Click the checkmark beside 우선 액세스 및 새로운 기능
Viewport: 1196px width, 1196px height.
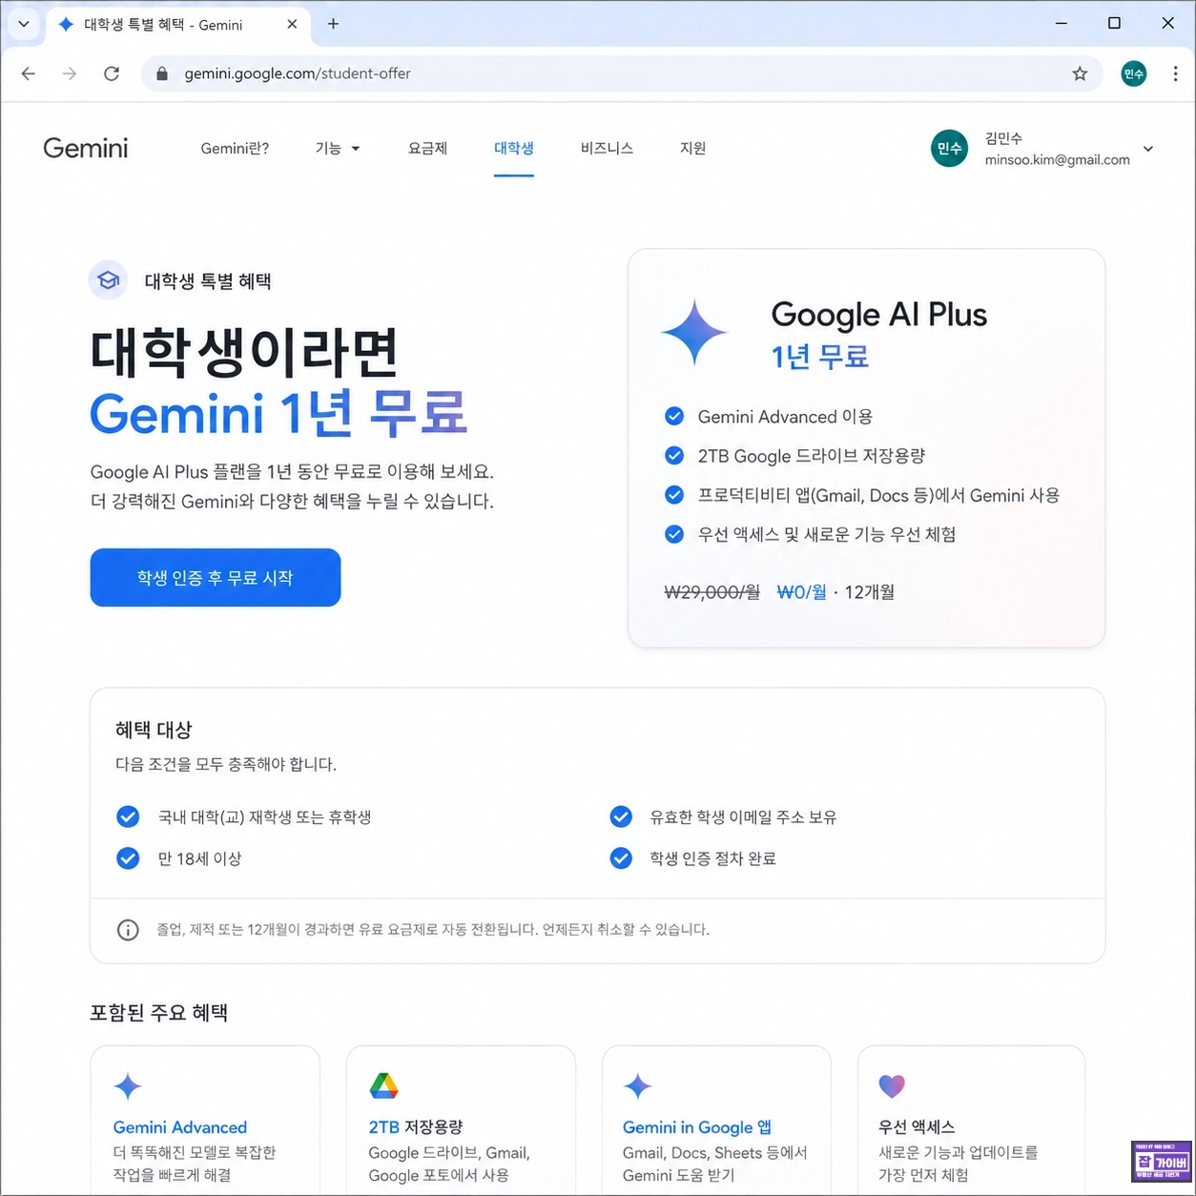point(674,534)
